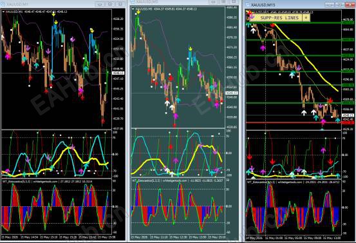The image size is (356, 243).
Task: Click '15 May 15:00' on M5 time axis
Action: coord(216,237)
